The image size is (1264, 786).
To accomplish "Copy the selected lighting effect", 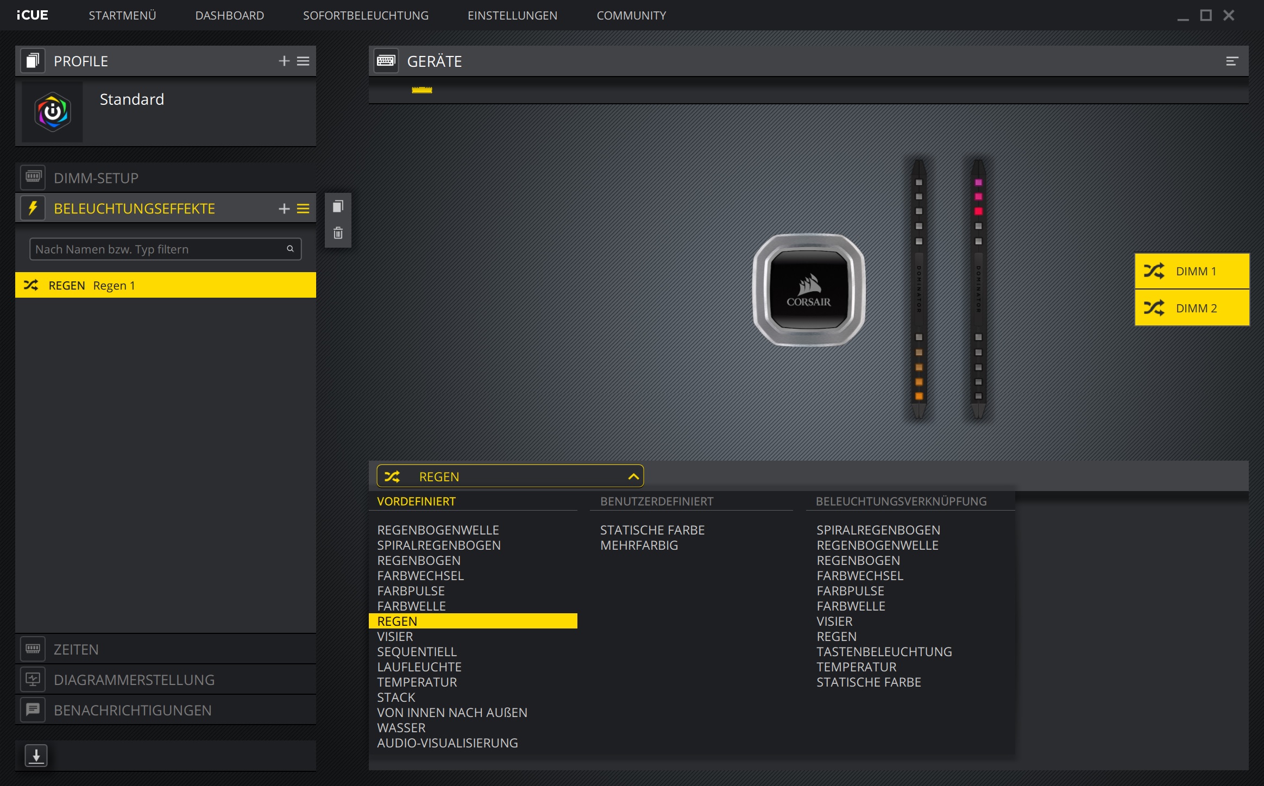I will tap(338, 206).
